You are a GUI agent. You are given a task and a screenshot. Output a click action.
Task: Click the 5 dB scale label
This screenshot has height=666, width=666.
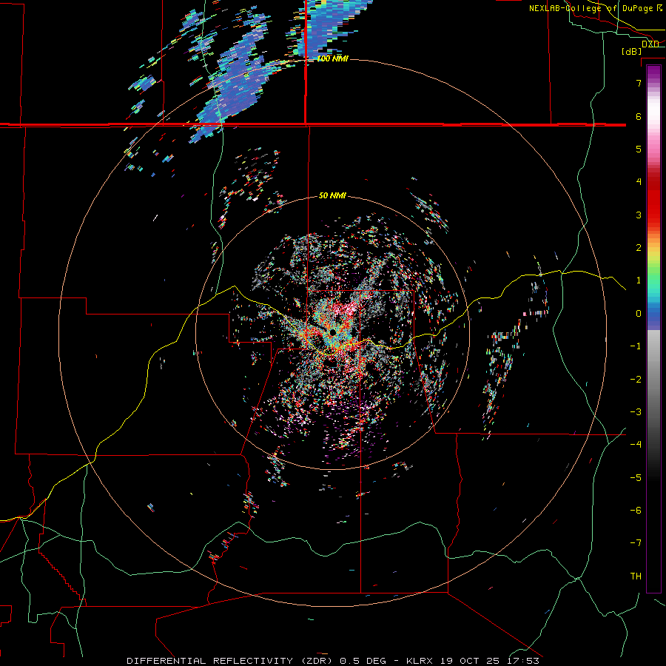(x=639, y=149)
